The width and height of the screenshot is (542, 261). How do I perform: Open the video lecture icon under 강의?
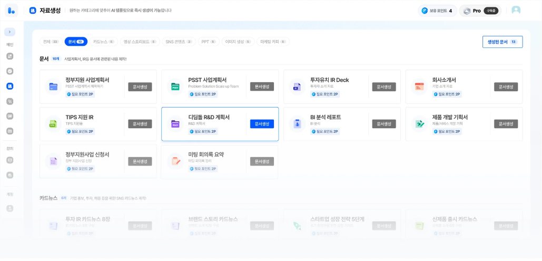tap(9, 160)
